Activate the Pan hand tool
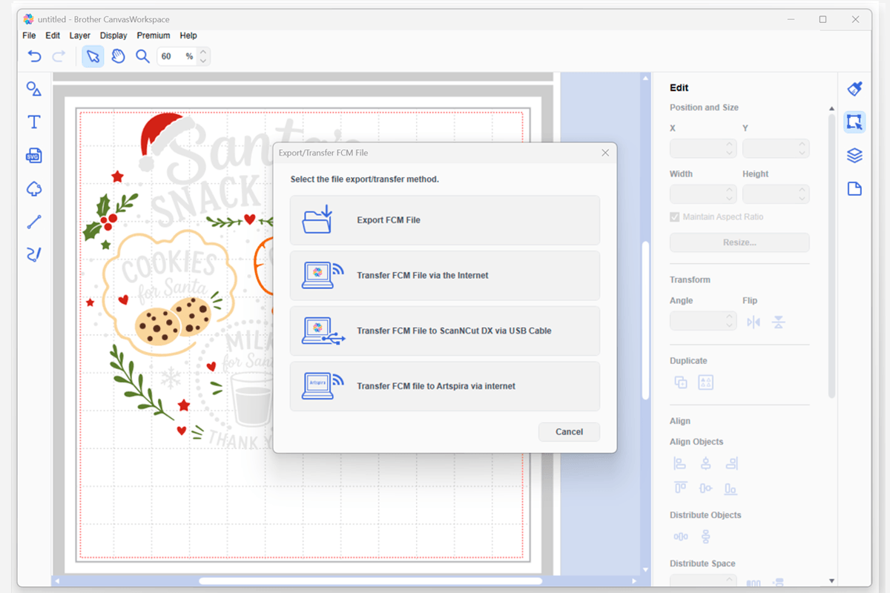The image size is (890, 593). click(118, 56)
